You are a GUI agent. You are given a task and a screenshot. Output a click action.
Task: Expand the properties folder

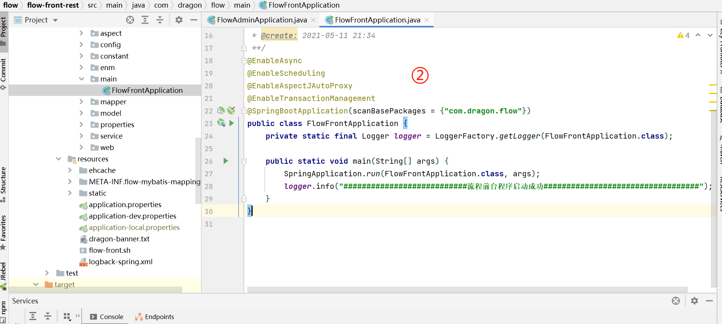81,124
